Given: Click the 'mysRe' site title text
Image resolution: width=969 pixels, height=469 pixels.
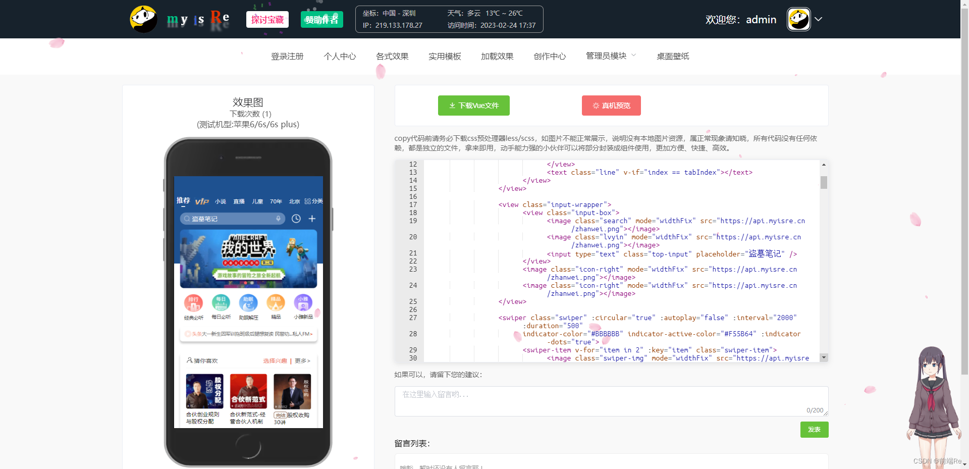Looking at the screenshot, I should tap(198, 19).
